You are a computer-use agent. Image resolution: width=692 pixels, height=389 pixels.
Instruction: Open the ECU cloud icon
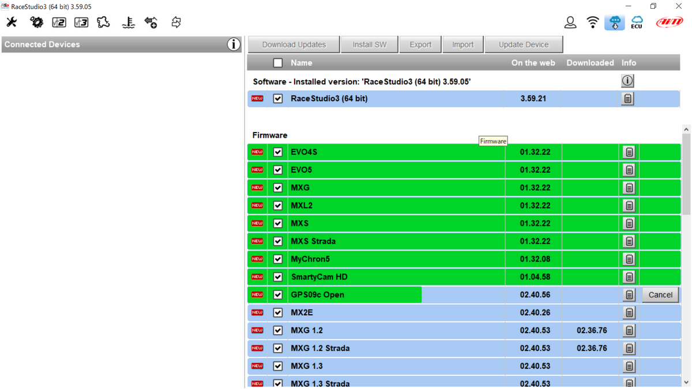(637, 22)
